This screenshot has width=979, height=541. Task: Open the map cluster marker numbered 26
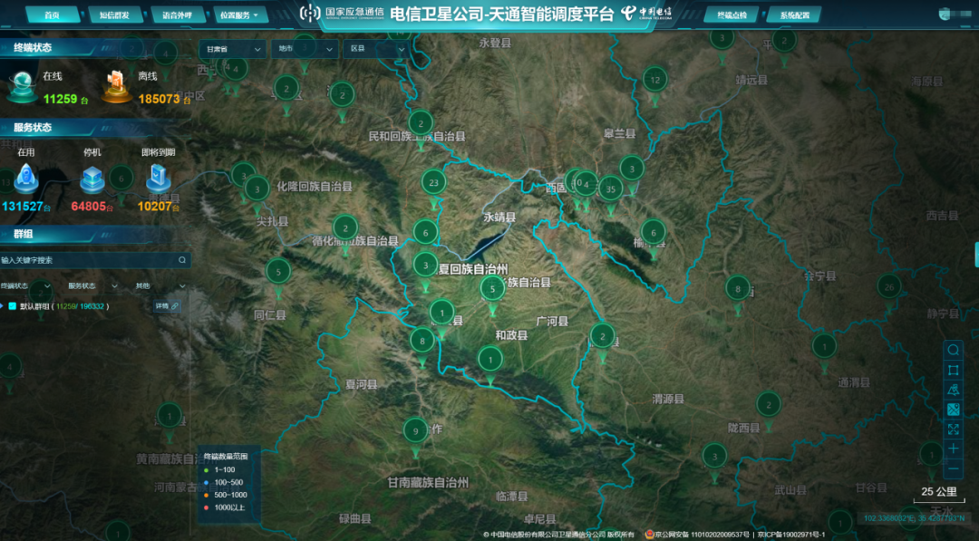click(x=889, y=287)
